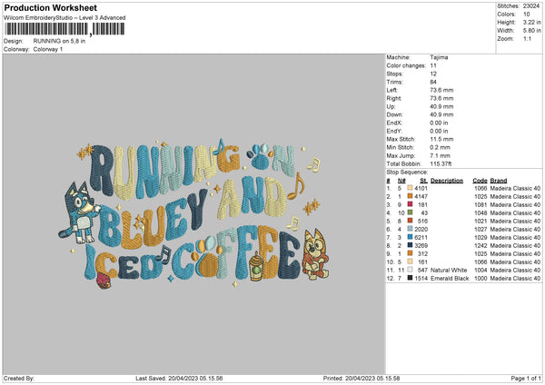
Task: Click the barcode under the worksheet title
Action: (x=64, y=29)
